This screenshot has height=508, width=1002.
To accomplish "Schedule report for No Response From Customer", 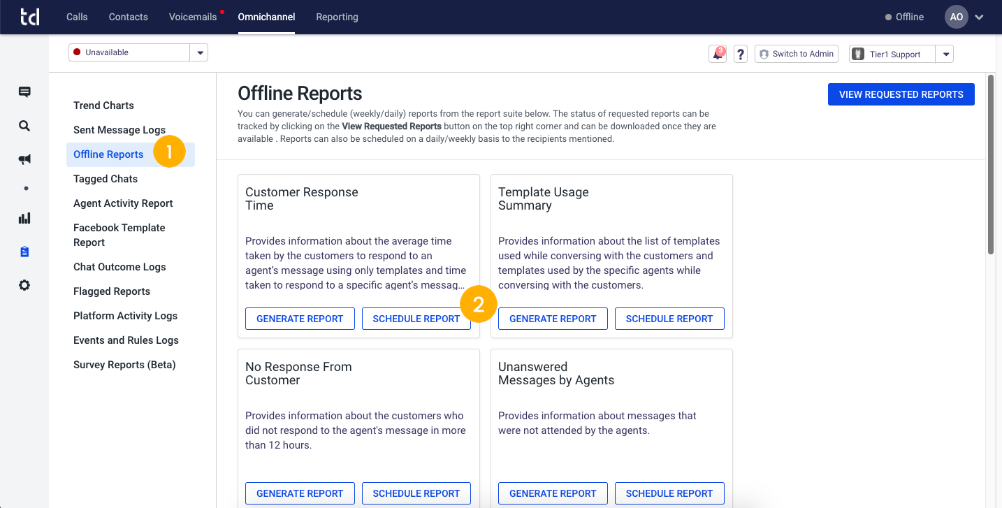I will tap(416, 493).
